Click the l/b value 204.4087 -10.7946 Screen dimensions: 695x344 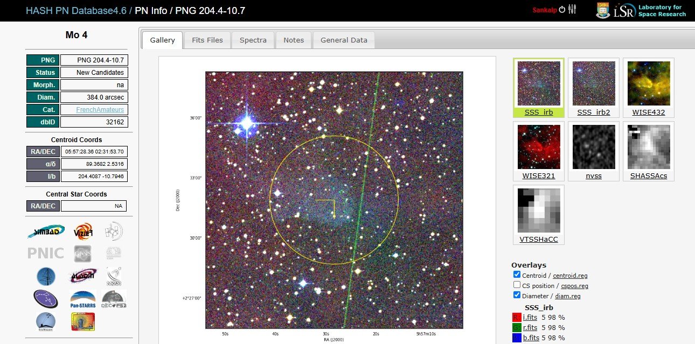point(94,176)
